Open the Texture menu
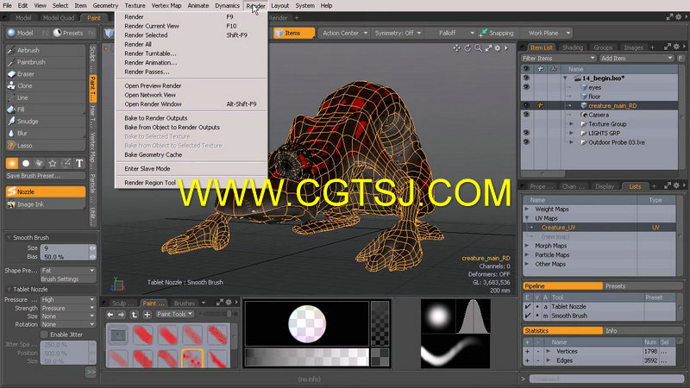This screenshot has height=388, width=690. 135,6
